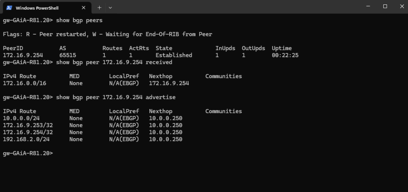The image size is (408, 192).
Task: Click the 192.168.2.0/24 advertised route
Action: point(26,139)
